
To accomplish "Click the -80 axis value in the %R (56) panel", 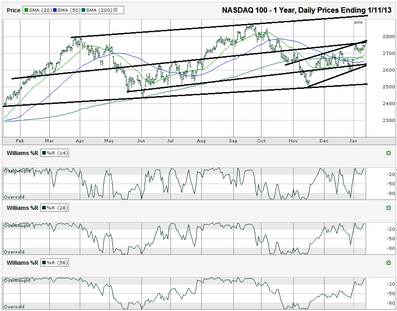I will click(x=391, y=303).
